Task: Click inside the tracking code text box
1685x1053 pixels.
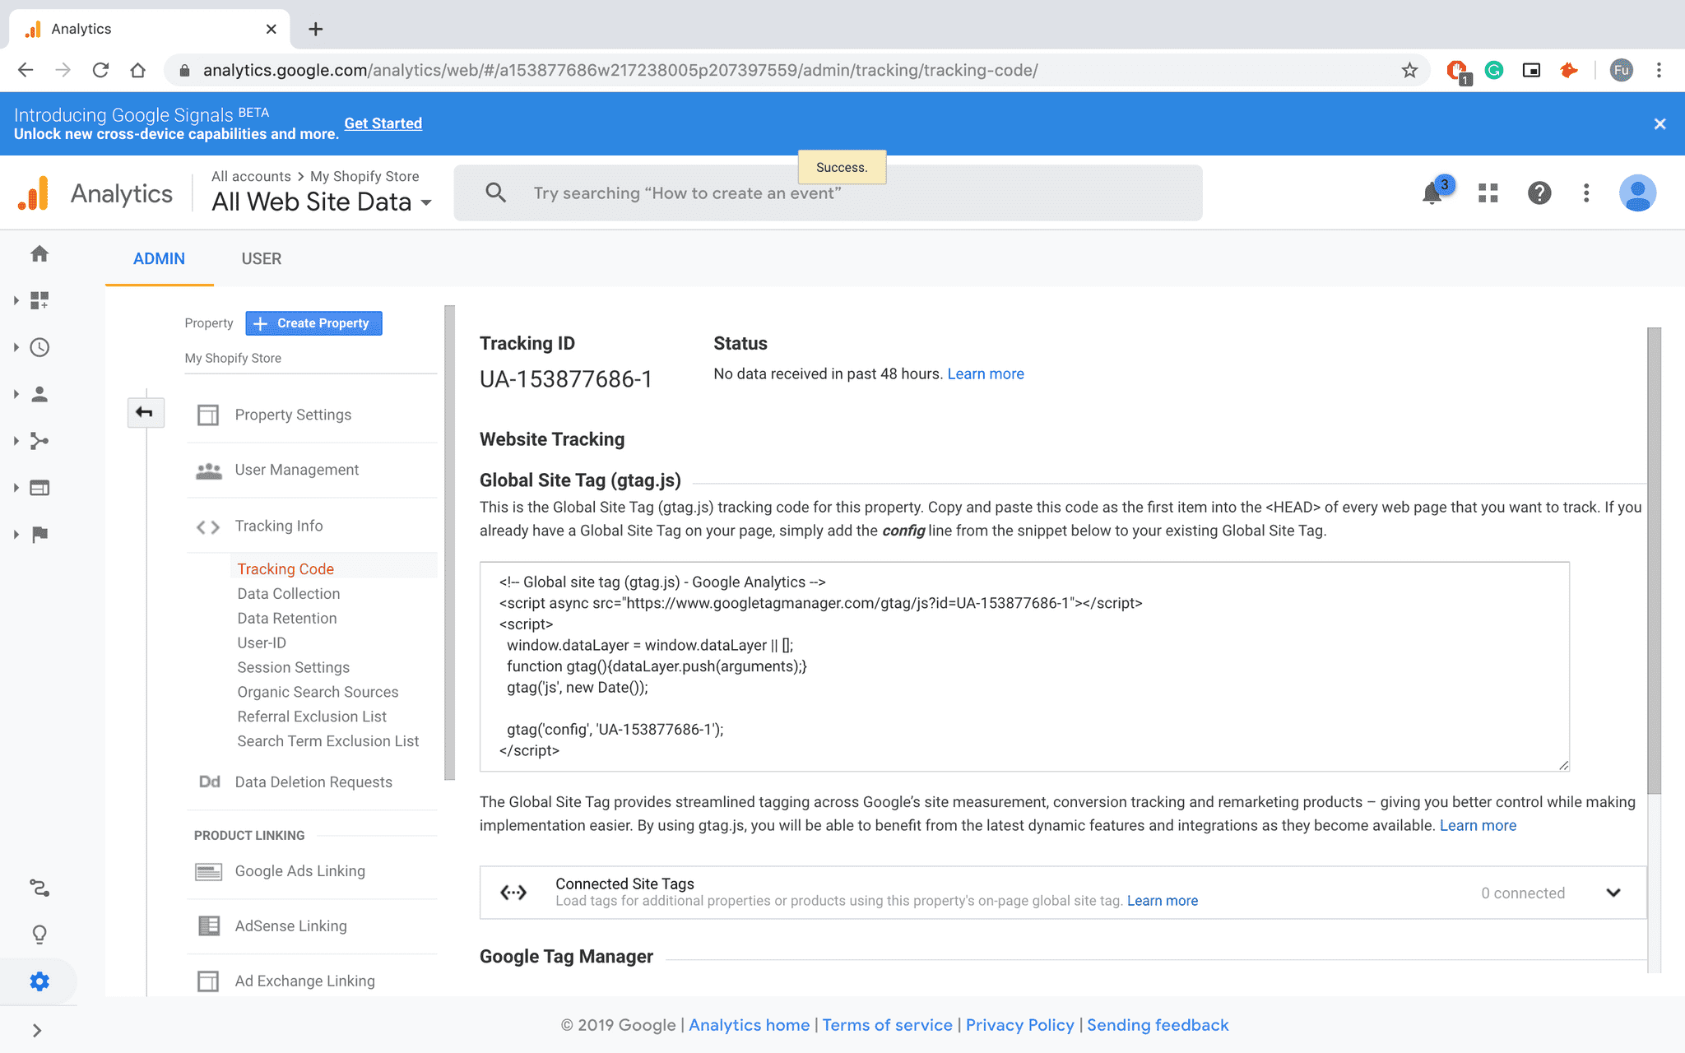Action: click(x=1024, y=666)
